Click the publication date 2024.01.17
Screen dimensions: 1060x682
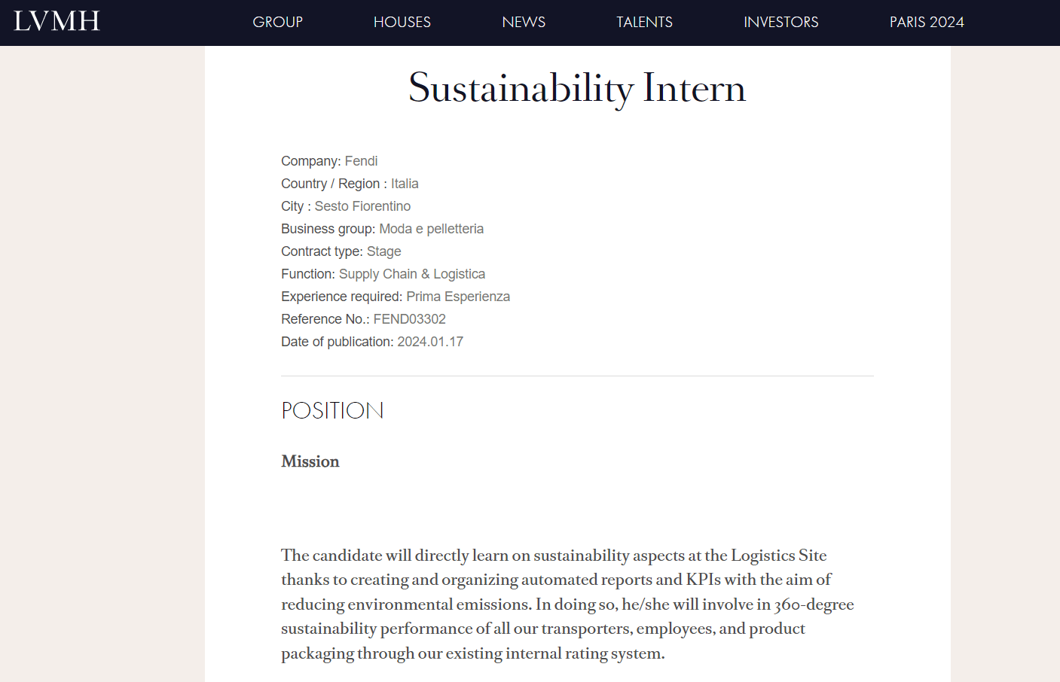click(x=430, y=341)
